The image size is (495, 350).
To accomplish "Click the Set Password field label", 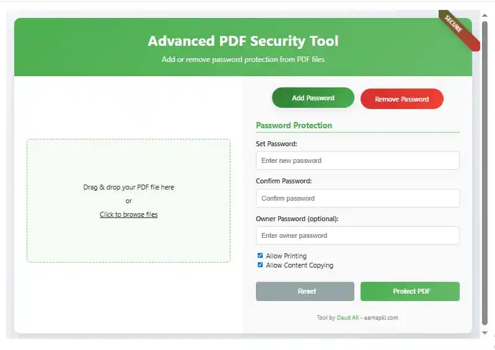I will [x=276, y=144].
